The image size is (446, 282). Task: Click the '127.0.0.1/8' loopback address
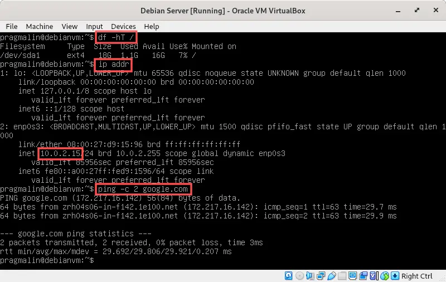point(65,91)
